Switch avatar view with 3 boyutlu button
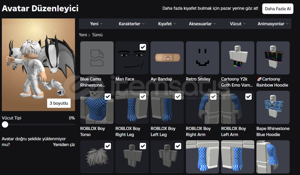Screen dimensions: 300x175 [x=59, y=103]
